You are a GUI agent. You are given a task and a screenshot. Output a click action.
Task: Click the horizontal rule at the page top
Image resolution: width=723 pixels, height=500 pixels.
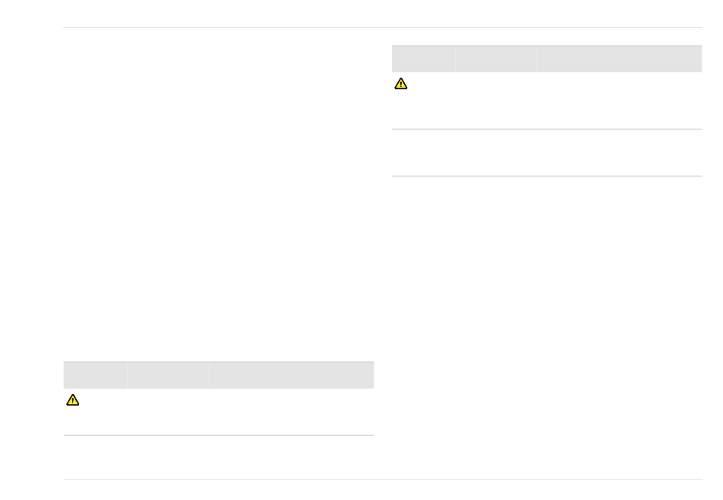coord(383,27)
